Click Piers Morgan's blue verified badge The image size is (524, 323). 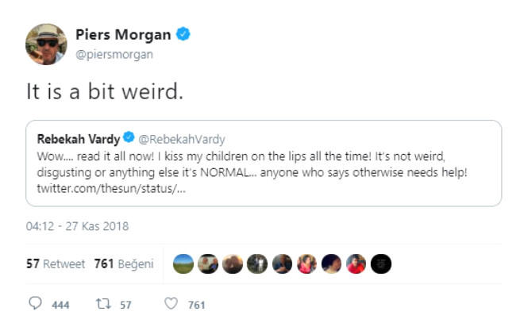pos(183,34)
